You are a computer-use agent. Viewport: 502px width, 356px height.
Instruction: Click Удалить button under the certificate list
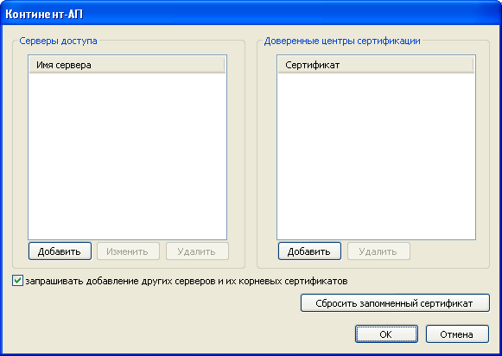378,251
